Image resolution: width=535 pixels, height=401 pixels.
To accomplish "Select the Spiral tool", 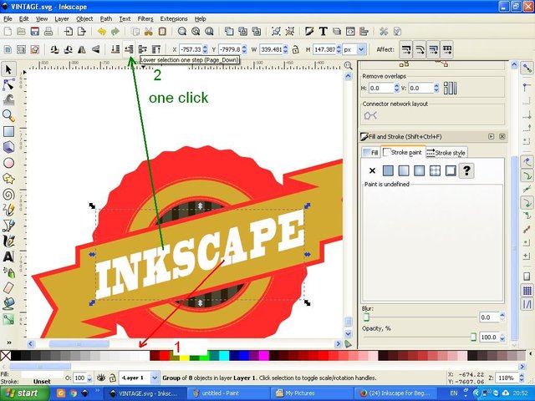I will coord(8,194).
